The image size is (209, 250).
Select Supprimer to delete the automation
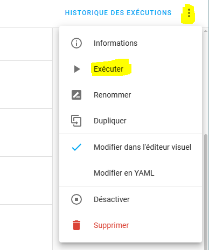(x=131, y=225)
